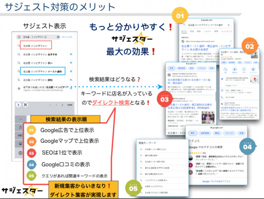Image resolution: width=264 pixels, height=199 pixels.
Task: Click the orange STEP 02 badge
Action: click(x=250, y=46)
